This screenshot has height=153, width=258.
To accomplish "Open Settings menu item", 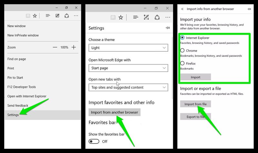I will tap(43, 115).
